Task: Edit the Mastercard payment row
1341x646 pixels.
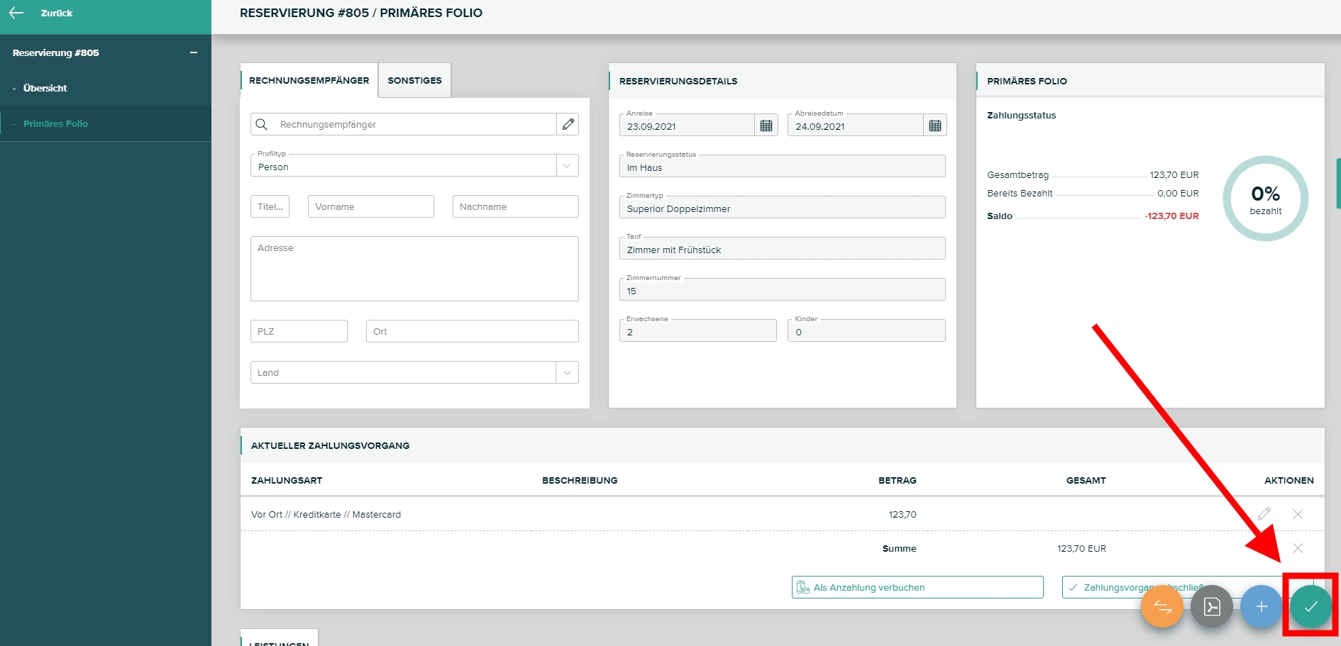Action: [x=1264, y=514]
